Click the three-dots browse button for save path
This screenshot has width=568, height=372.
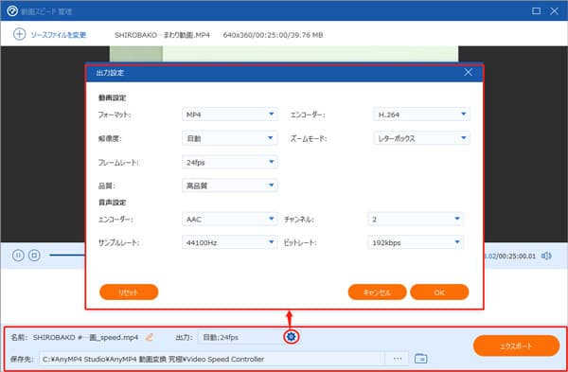click(398, 359)
